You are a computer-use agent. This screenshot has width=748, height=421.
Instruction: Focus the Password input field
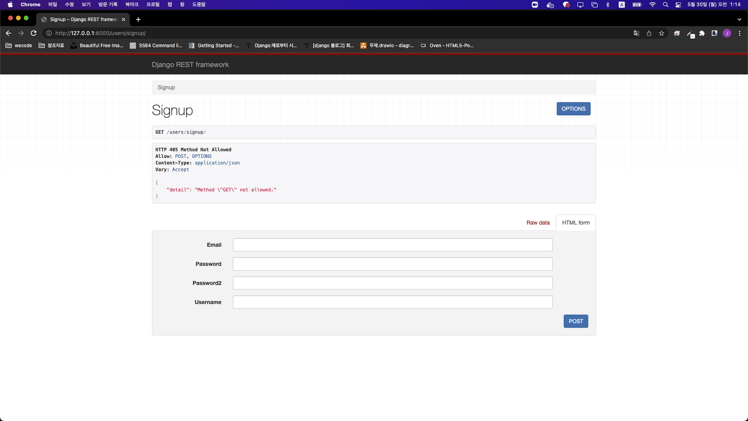[393, 264]
